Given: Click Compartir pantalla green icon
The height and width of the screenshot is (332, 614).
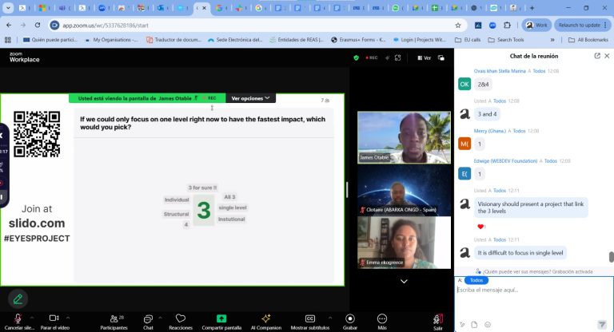Looking at the screenshot, I should [x=221, y=318].
